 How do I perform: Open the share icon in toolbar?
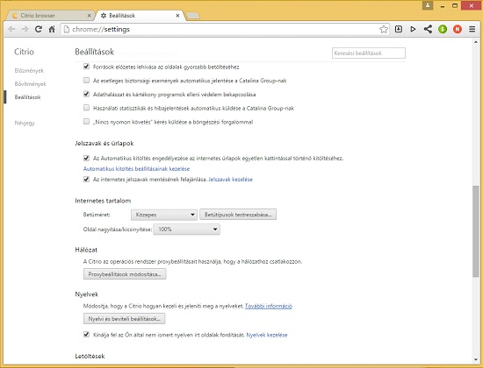coord(428,29)
